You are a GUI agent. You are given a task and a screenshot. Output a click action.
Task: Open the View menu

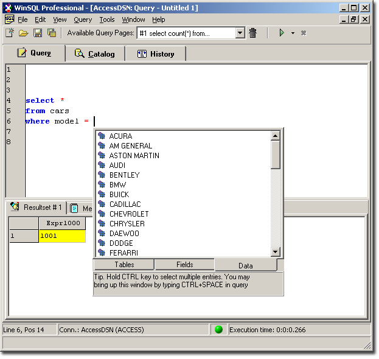click(x=60, y=19)
